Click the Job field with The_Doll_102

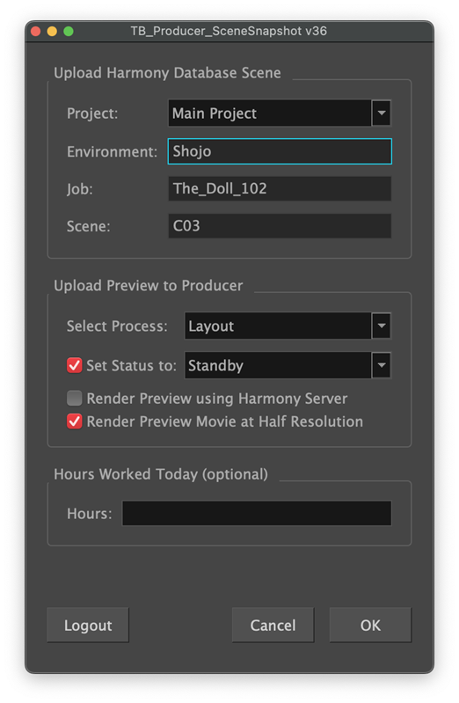pos(280,189)
